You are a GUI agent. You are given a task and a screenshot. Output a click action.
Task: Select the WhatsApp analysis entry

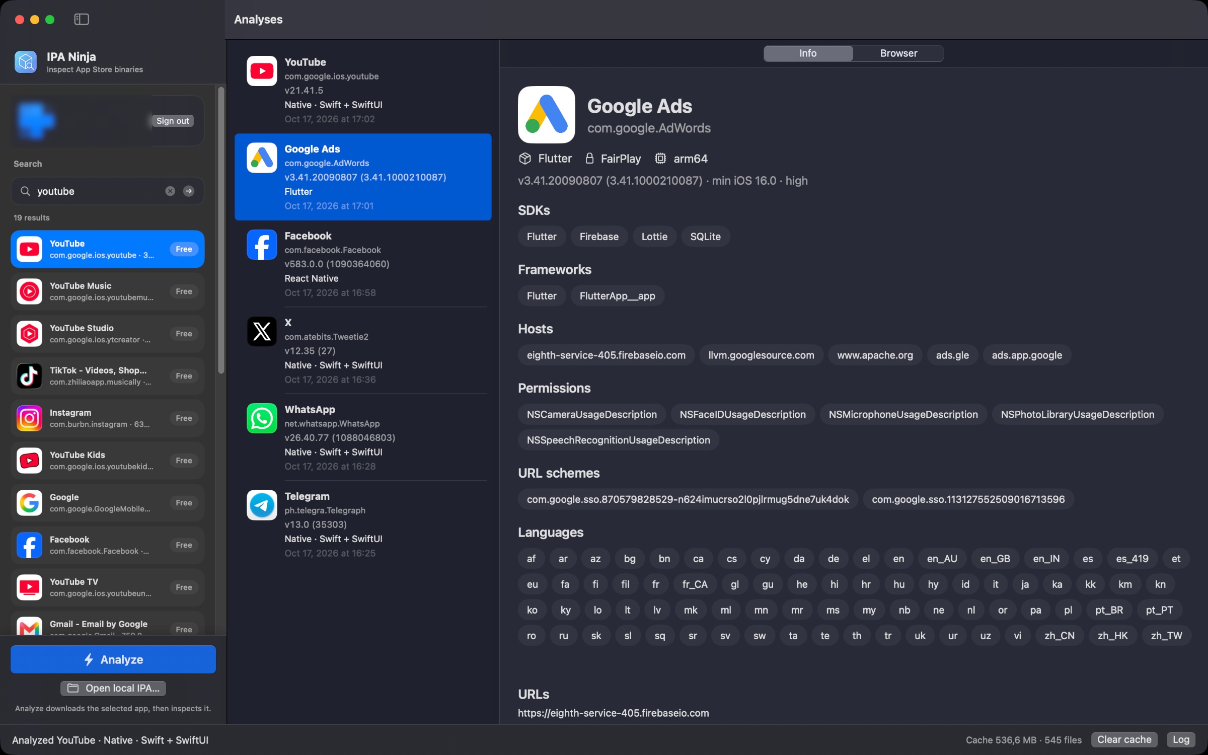(362, 437)
